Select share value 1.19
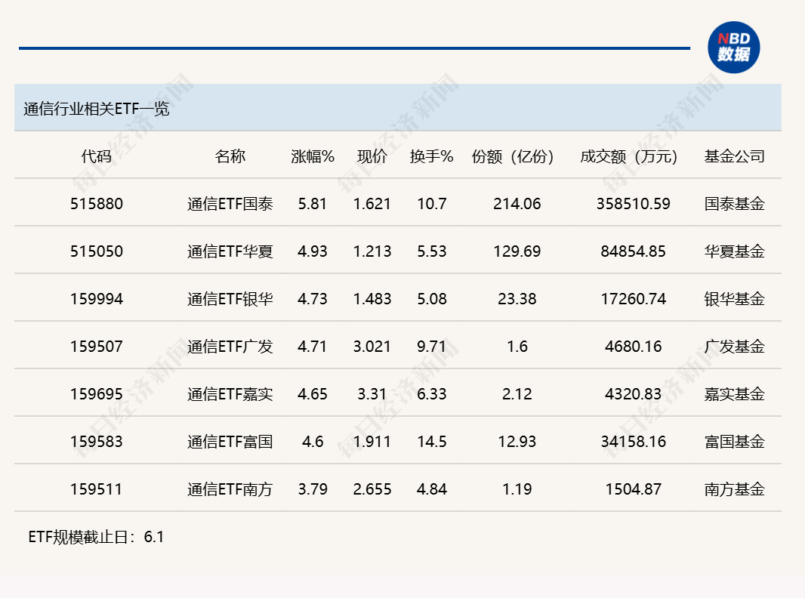 click(517, 489)
